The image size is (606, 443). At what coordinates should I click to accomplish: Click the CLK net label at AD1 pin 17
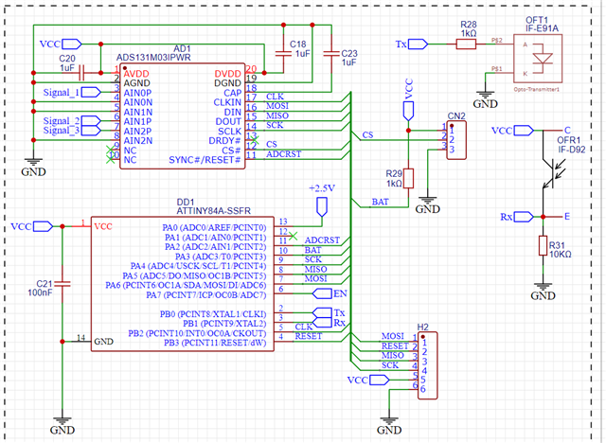275,97
